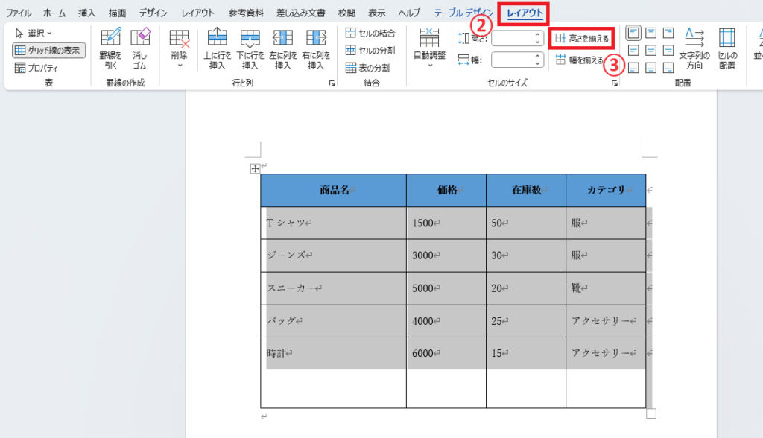Align cell text middle right
The width and height of the screenshot is (763, 438).
click(x=668, y=50)
